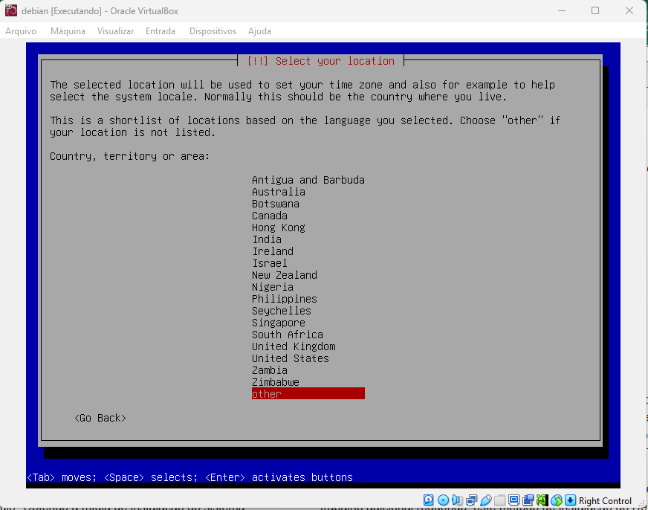
Task: Open the Ajuda menu
Action: [259, 31]
